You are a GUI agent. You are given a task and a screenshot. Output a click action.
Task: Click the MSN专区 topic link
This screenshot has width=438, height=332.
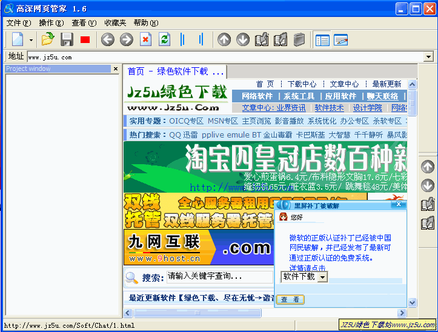point(222,121)
